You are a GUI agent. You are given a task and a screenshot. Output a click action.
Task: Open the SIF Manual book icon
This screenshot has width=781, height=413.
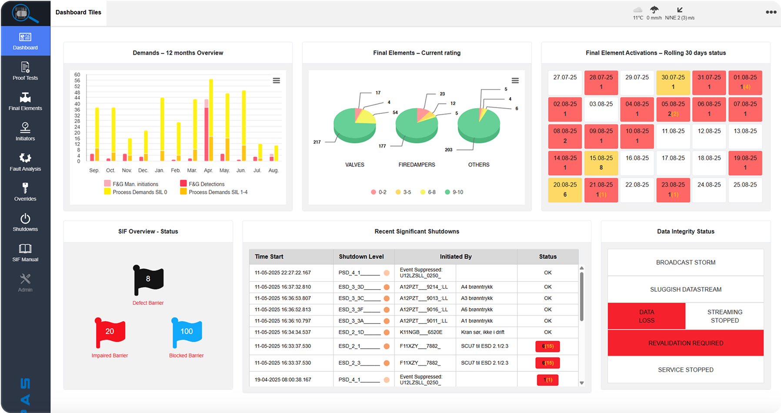[25, 248]
